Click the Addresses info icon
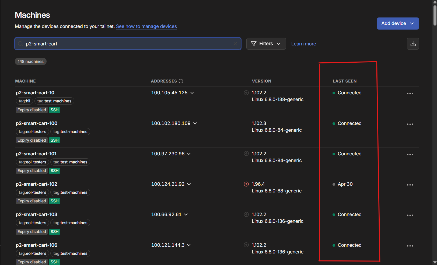Screen dimensions: 437x265 click(181, 81)
